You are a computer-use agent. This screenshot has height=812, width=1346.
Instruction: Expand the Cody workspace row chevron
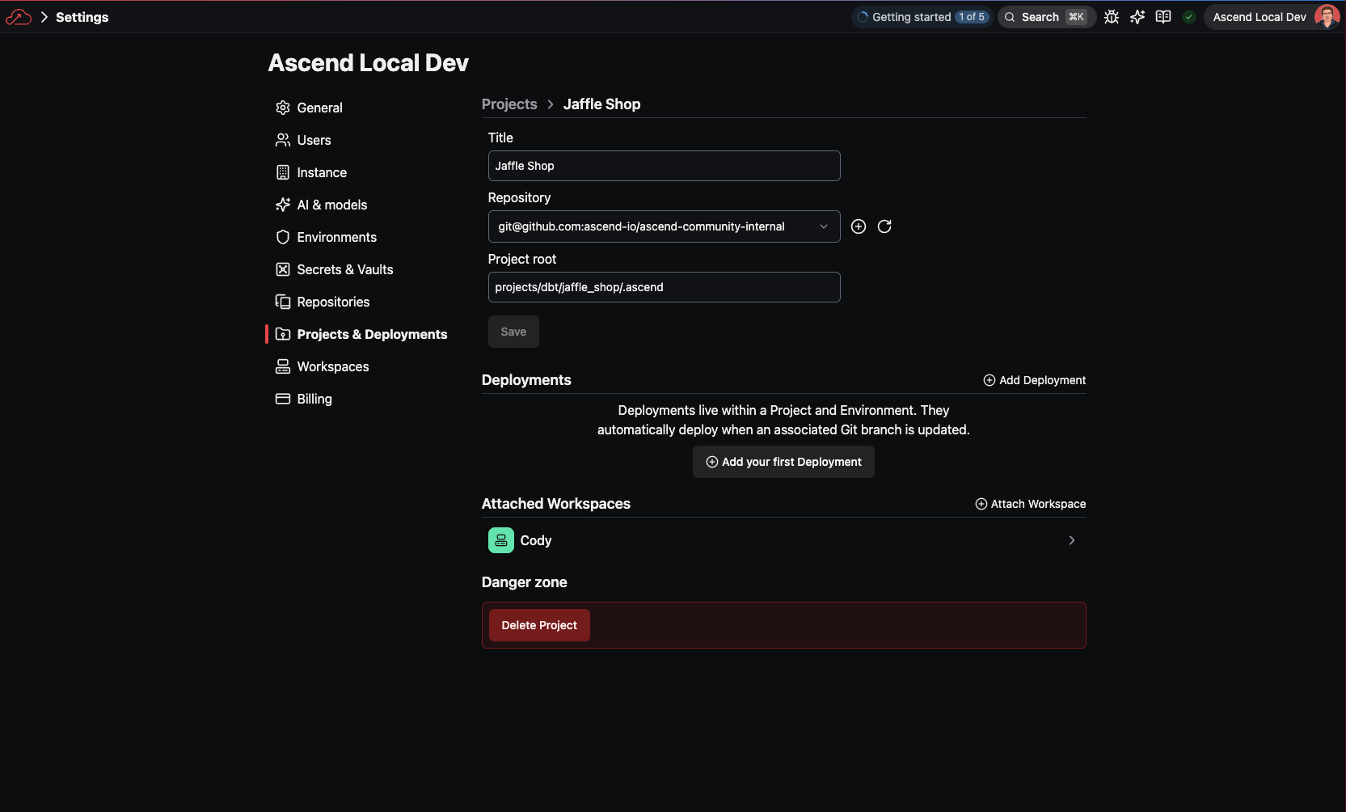(1071, 540)
